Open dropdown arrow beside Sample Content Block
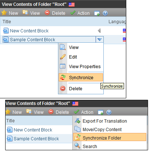Viewport: 151px width, 151px height. (x=100, y=39)
